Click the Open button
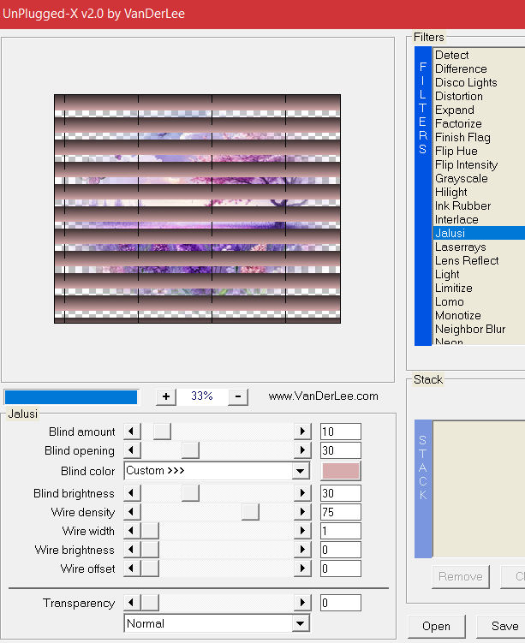525x643 pixels. [436, 626]
